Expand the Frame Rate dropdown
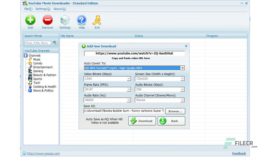The image size is (272, 157). point(129,90)
